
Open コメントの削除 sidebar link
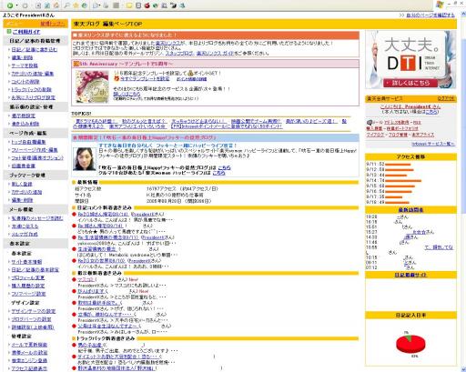point(25,82)
